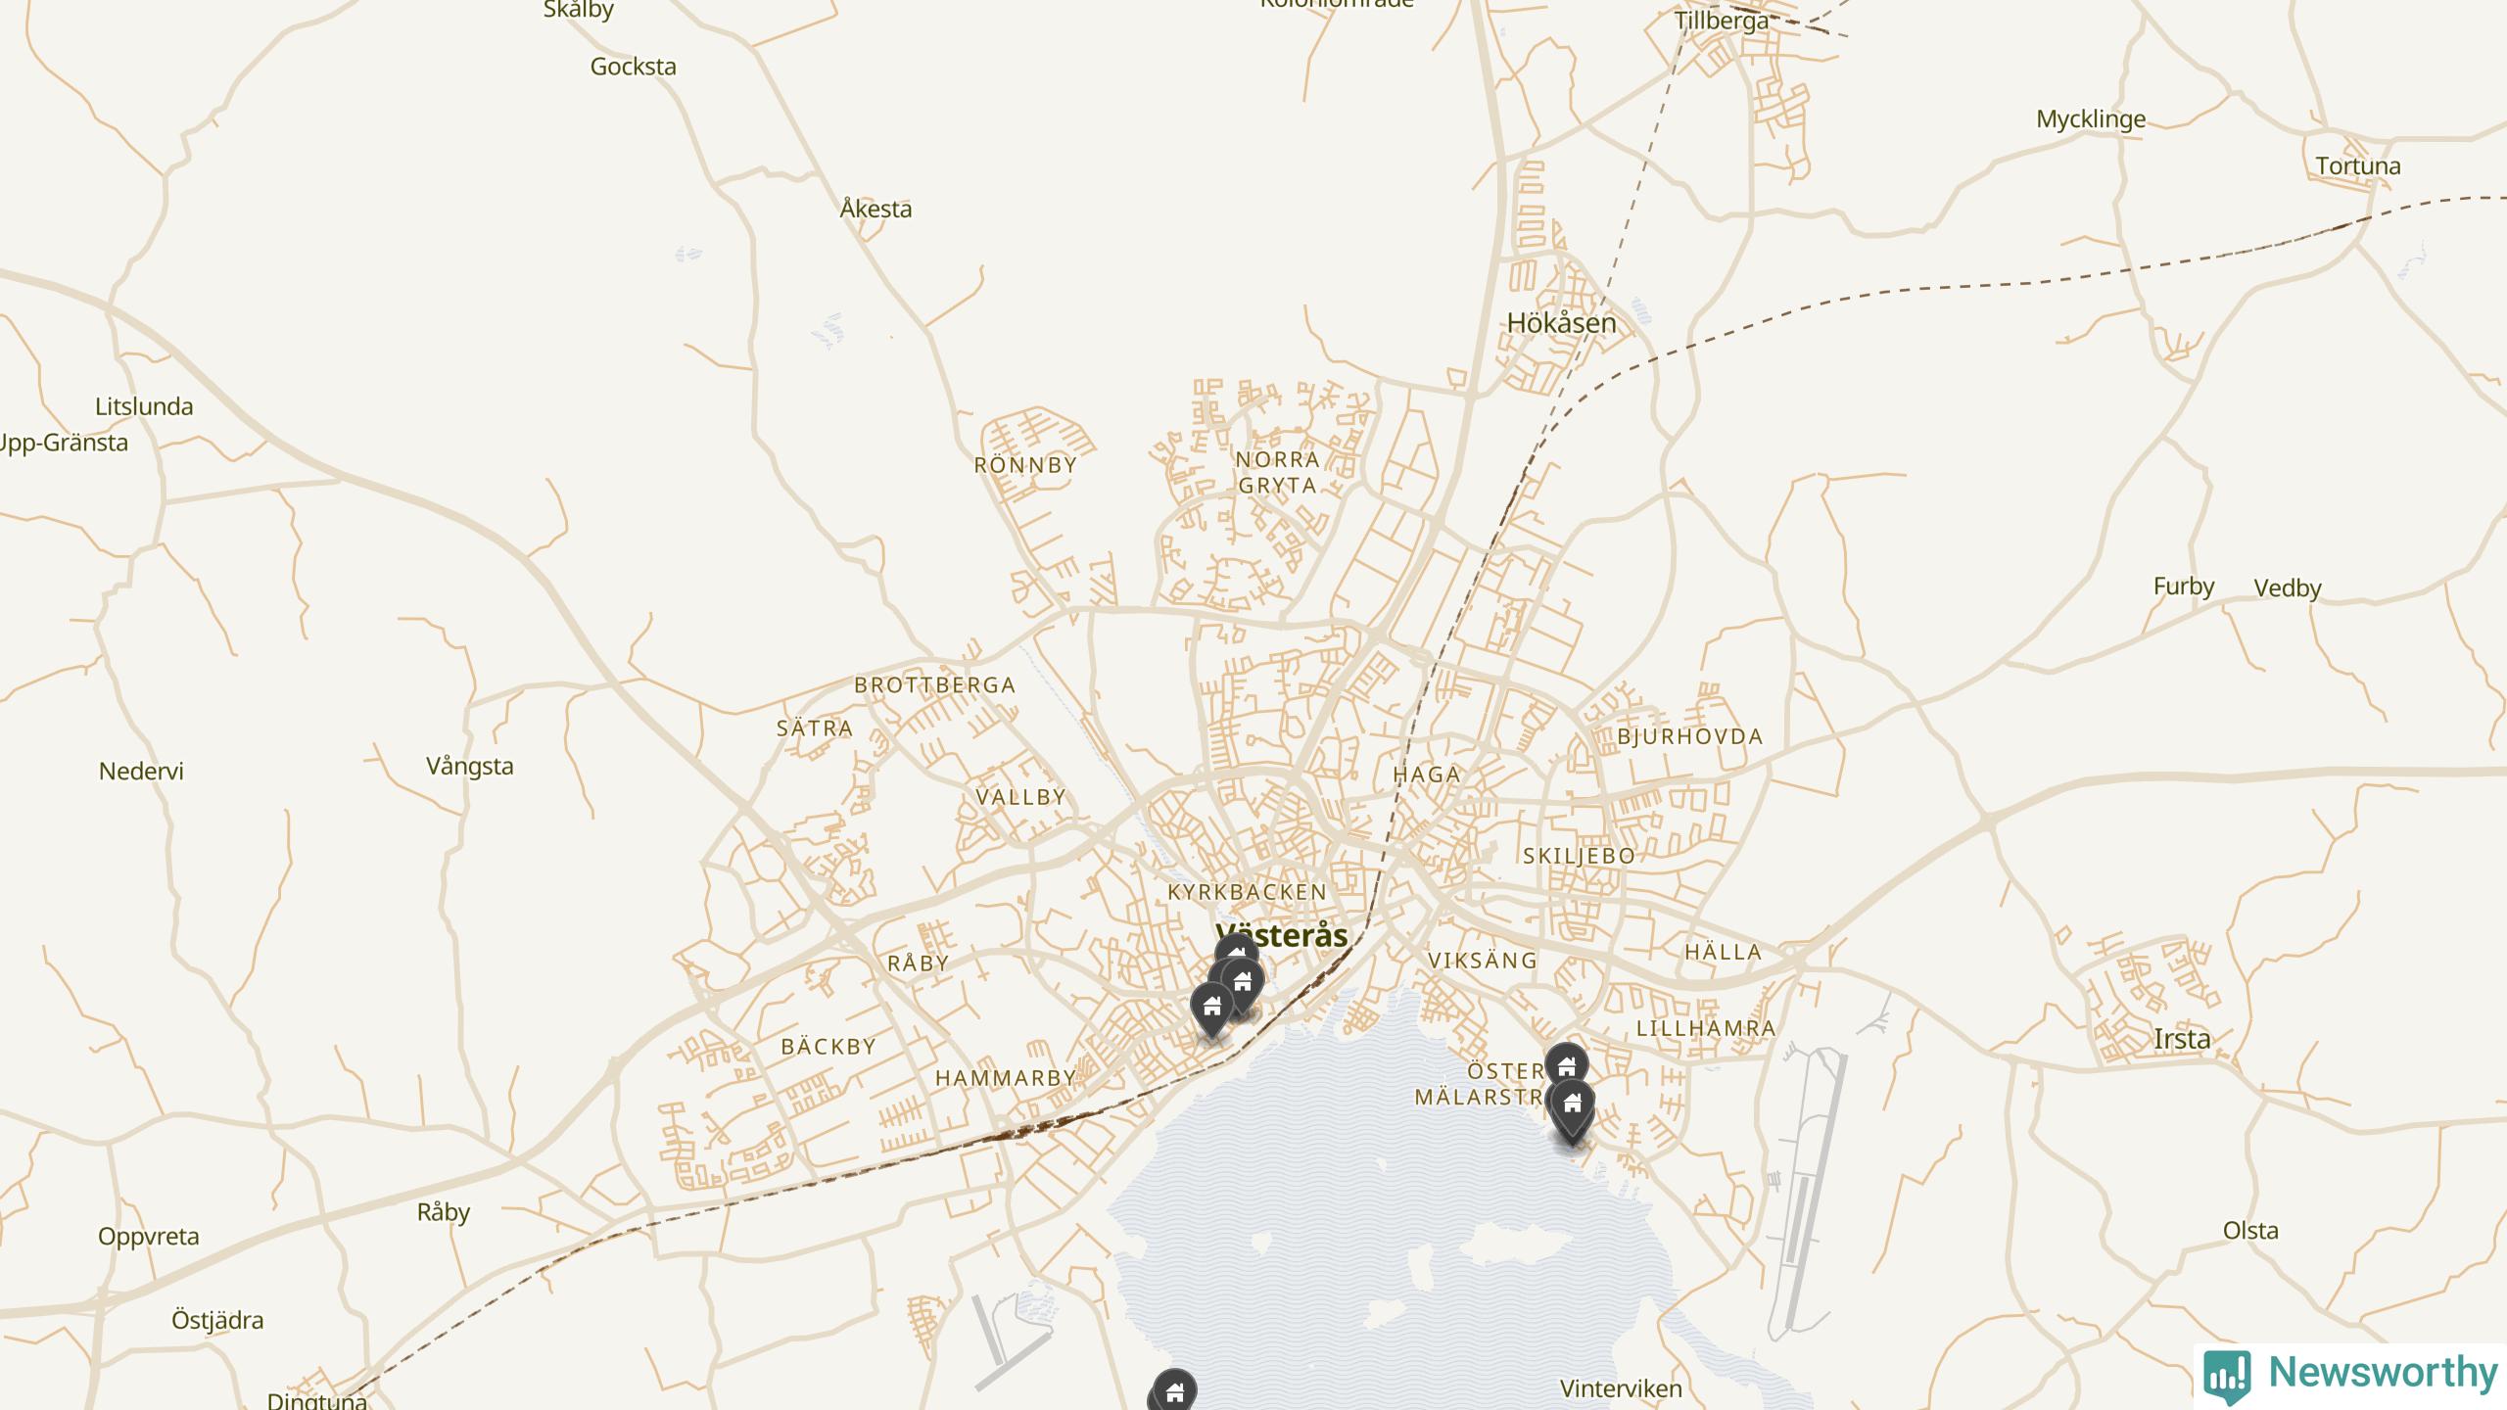Click the Bäckby district label

tap(828, 1047)
